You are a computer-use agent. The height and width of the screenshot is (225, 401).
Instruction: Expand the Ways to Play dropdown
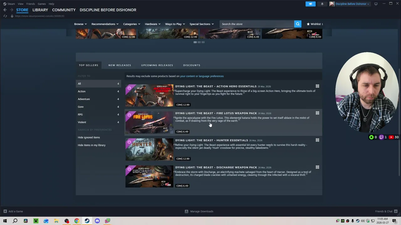pos(175,24)
